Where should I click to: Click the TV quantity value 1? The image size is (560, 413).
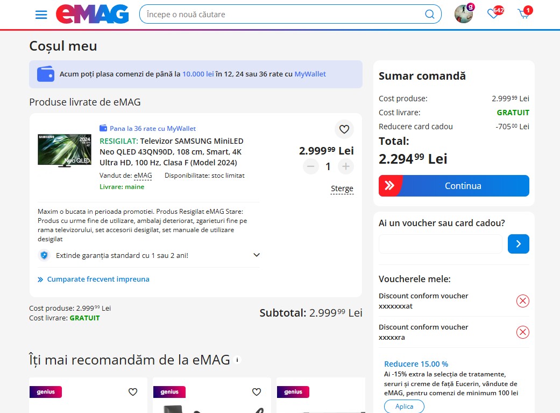[328, 166]
